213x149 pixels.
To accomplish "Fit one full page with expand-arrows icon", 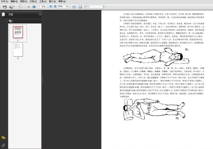I will [x=80, y=6].
